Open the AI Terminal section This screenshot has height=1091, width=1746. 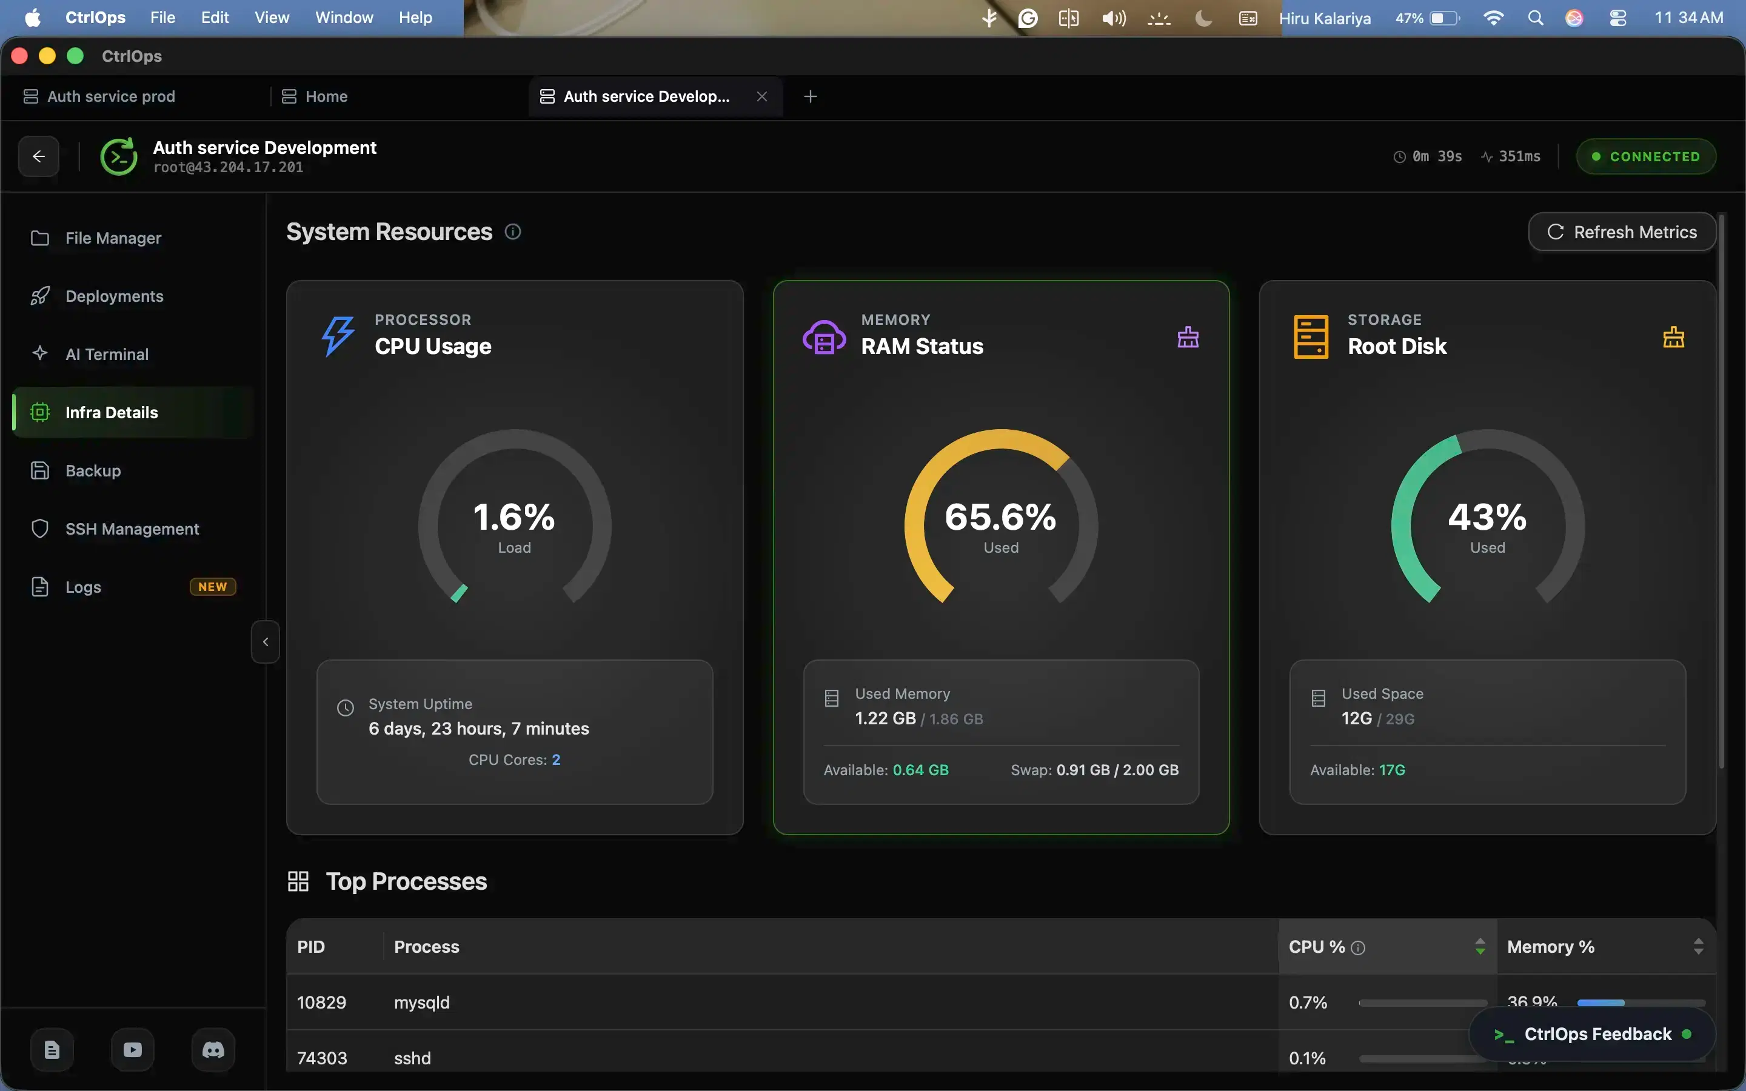point(133,355)
